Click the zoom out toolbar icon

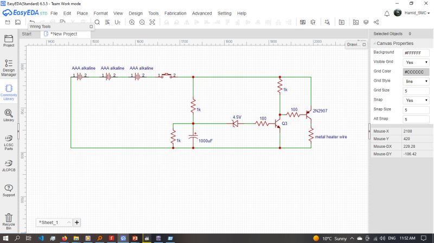click(142, 22)
